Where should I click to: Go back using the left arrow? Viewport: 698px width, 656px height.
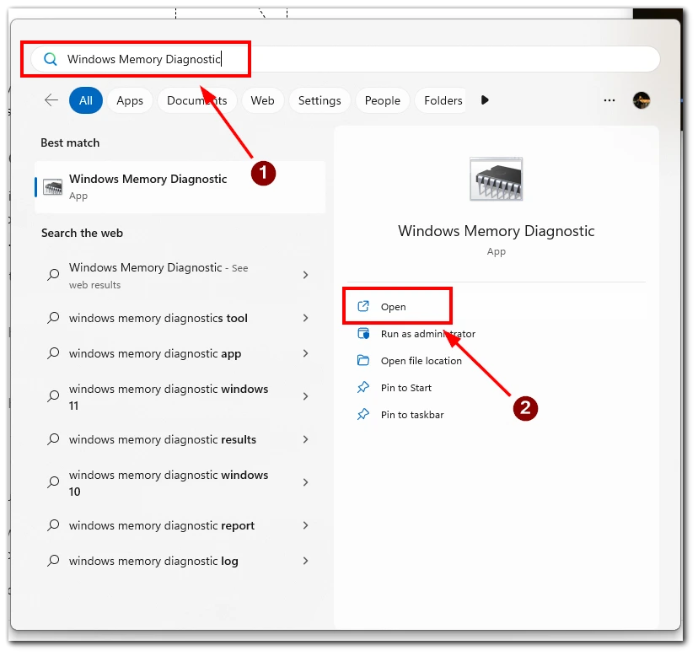pyautogui.click(x=51, y=100)
